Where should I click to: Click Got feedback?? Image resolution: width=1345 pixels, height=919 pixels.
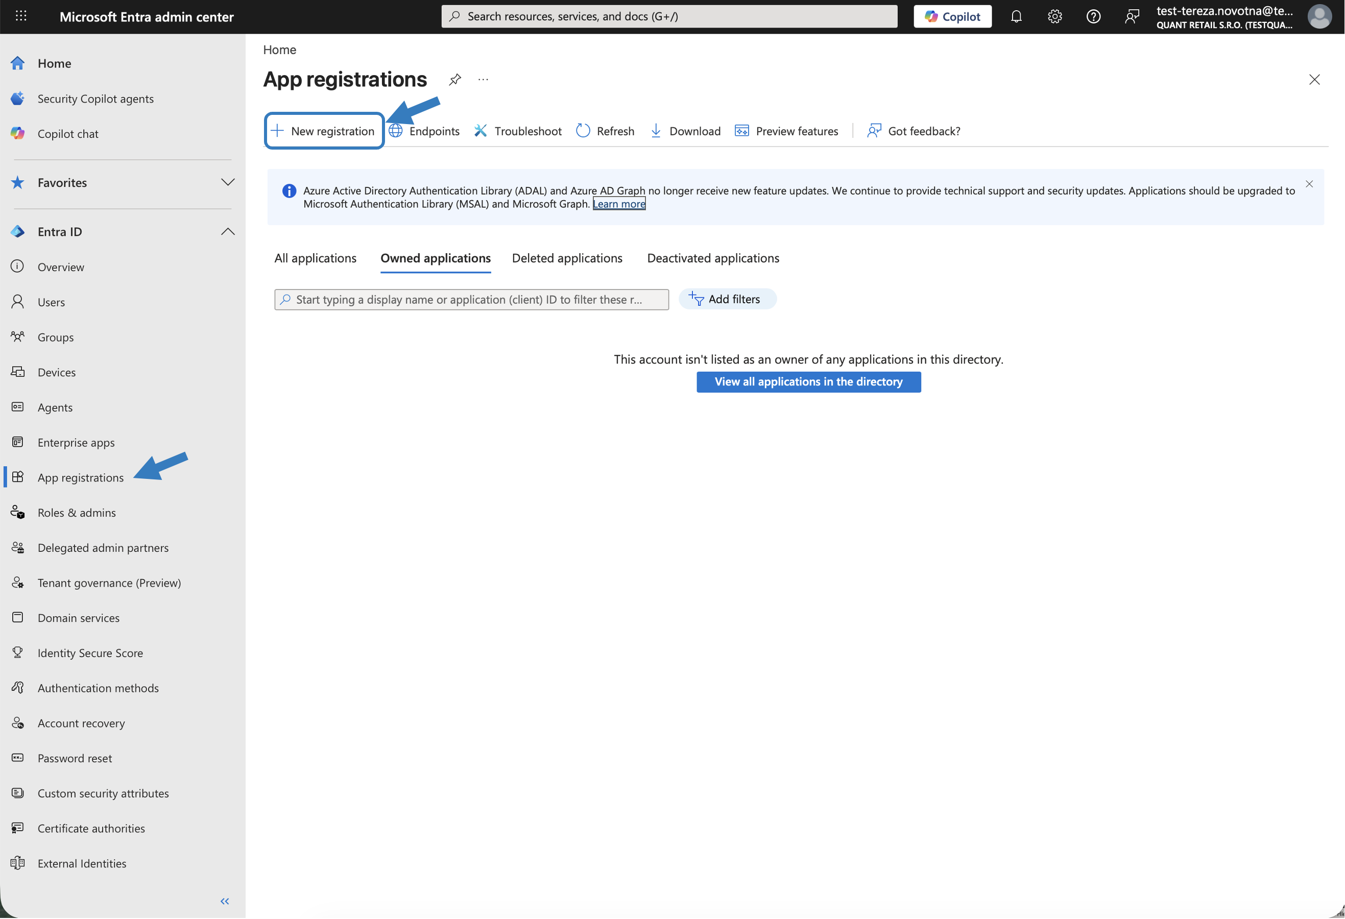tap(914, 131)
